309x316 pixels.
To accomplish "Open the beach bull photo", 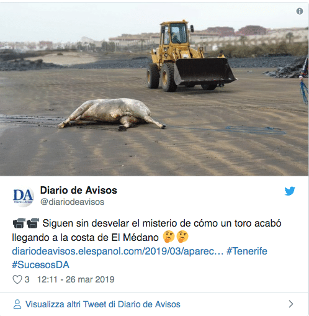I will 154,89.
